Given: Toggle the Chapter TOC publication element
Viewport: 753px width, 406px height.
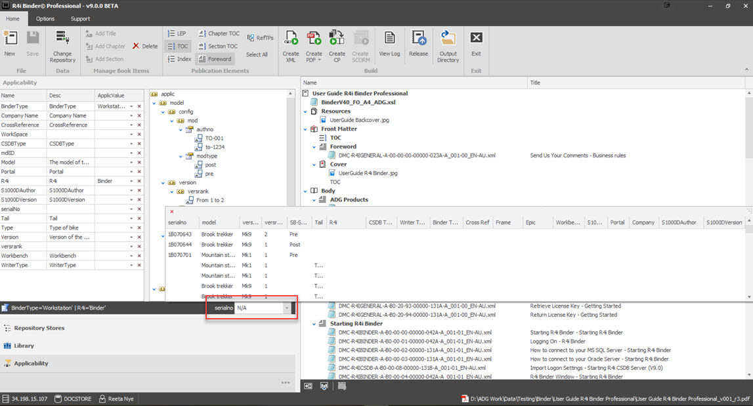Looking at the screenshot, I should [x=219, y=33].
